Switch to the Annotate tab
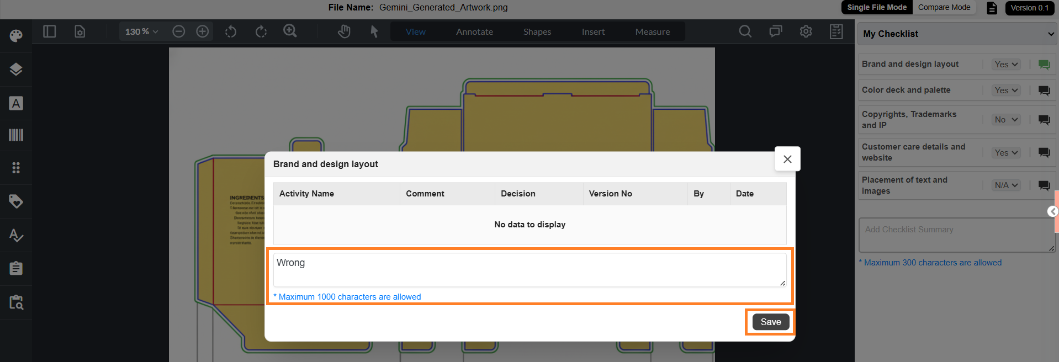The image size is (1059, 362). coord(475,31)
